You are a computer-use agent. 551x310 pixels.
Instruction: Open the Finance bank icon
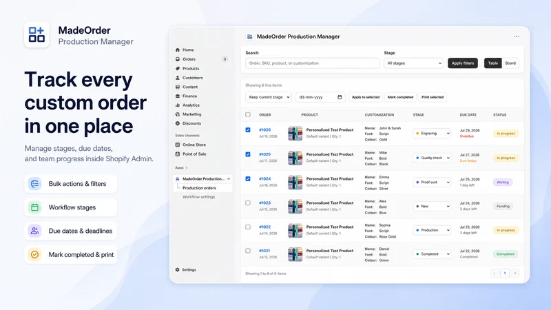tap(178, 96)
